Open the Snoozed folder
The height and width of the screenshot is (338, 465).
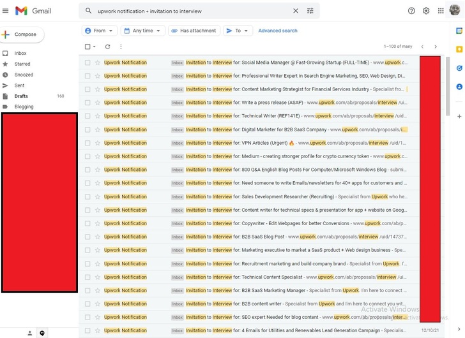(x=24, y=75)
